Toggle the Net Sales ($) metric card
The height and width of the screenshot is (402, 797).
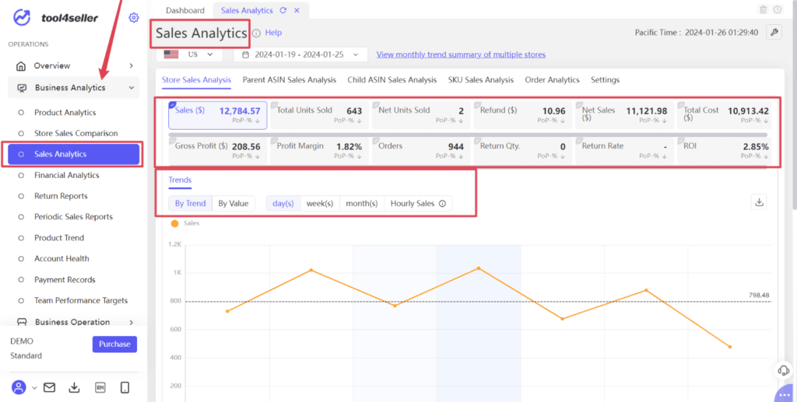(624, 115)
